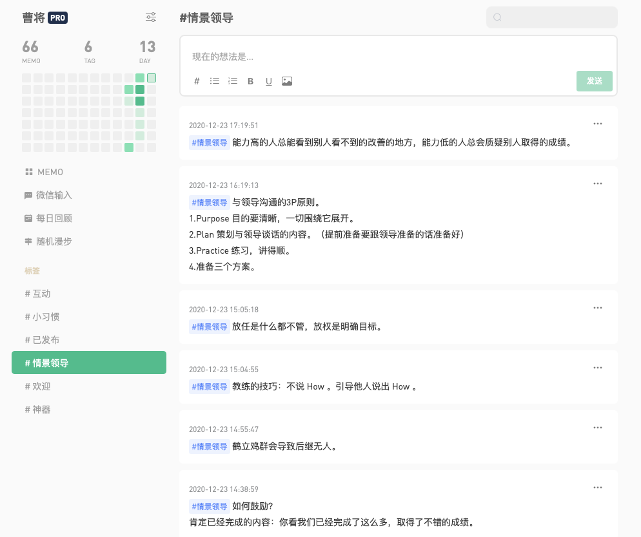Open the settings sliders icon
Image resolution: width=641 pixels, height=537 pixels.
pyautogui.click(x=151, y=17)
